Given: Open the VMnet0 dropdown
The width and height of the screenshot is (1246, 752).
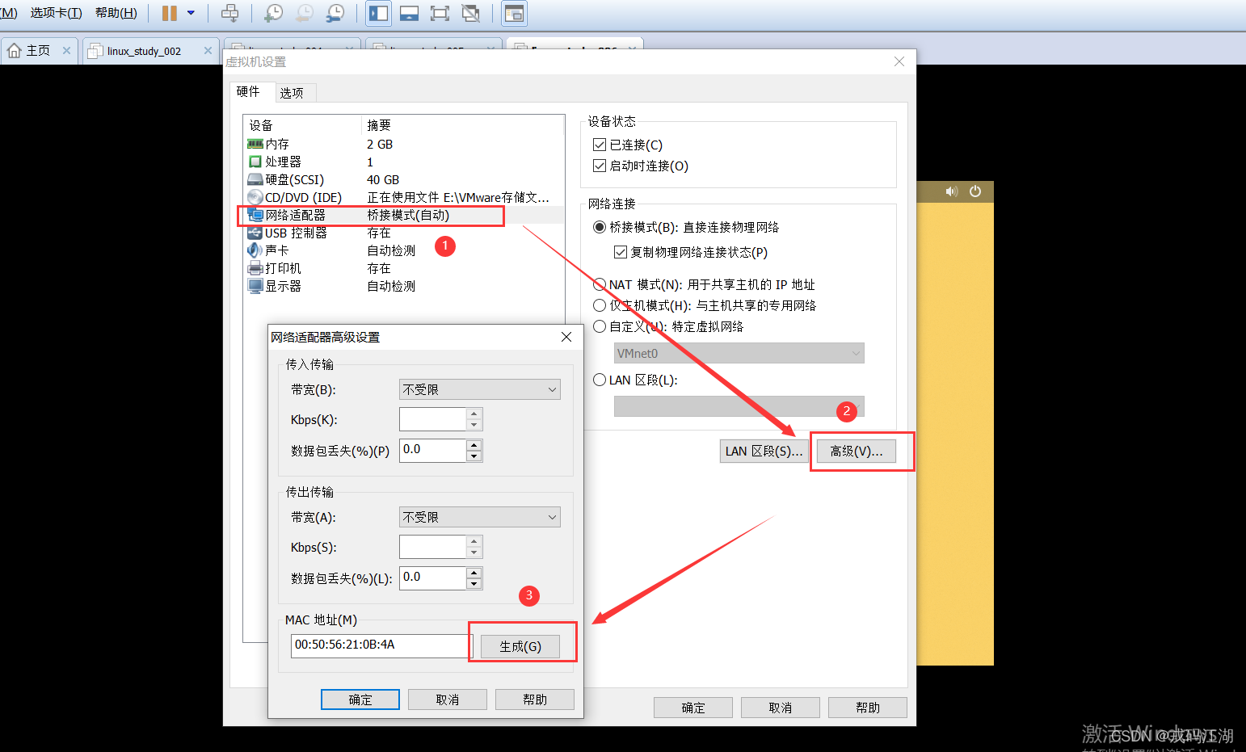Looking at the screenshot, I should coord(739,353).
